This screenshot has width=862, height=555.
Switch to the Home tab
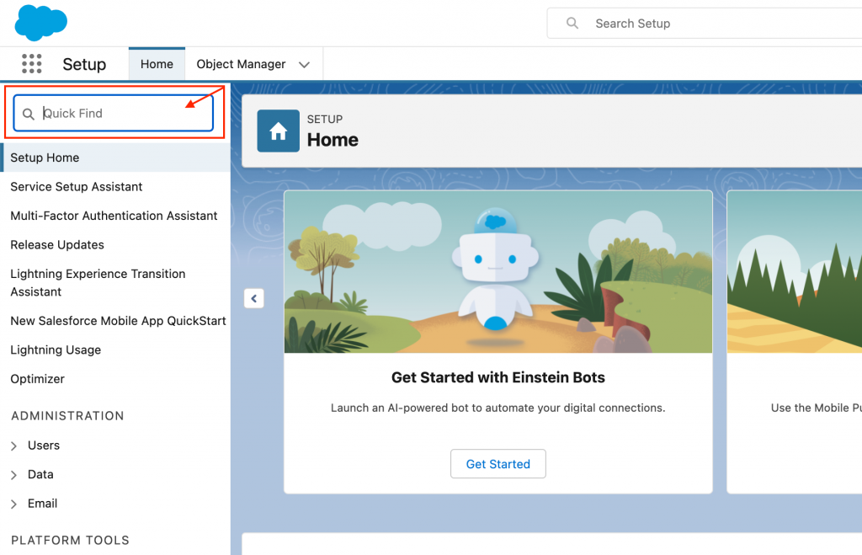point(157,64)
